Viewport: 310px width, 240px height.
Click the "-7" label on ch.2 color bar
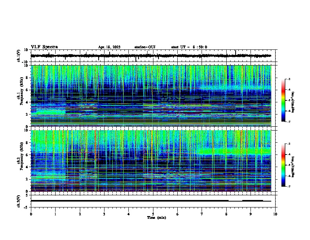tap(288, 186)
